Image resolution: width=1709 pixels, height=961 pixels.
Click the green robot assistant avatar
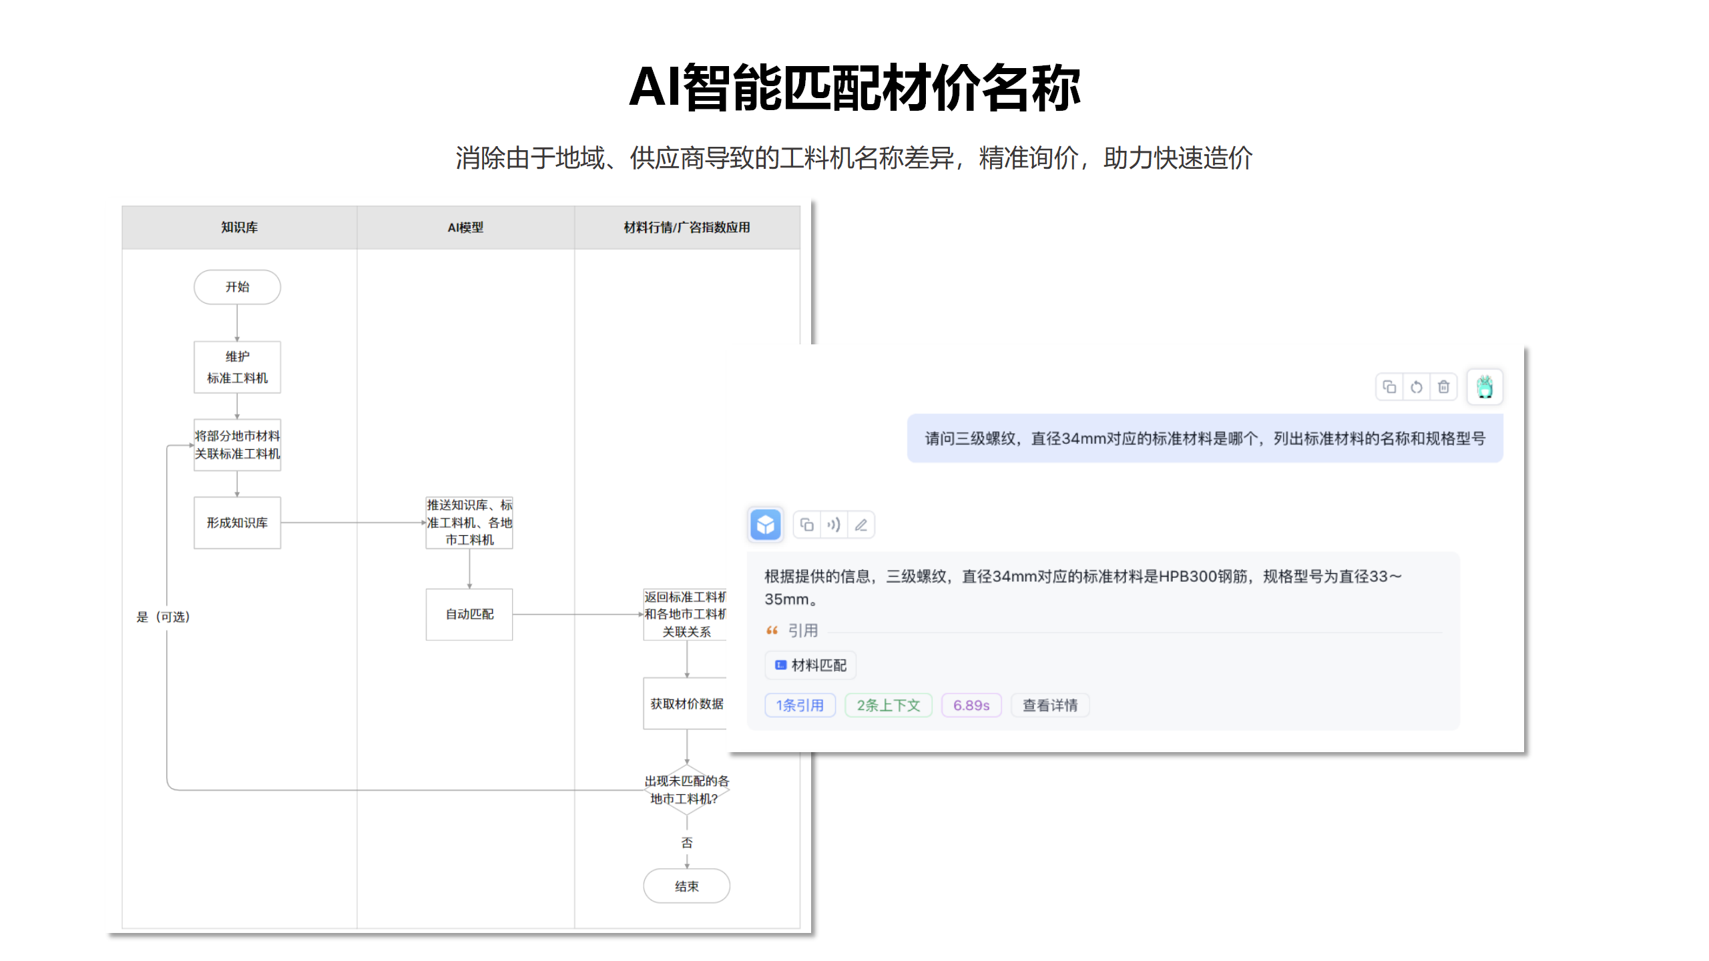click(x=1485, y=386)
